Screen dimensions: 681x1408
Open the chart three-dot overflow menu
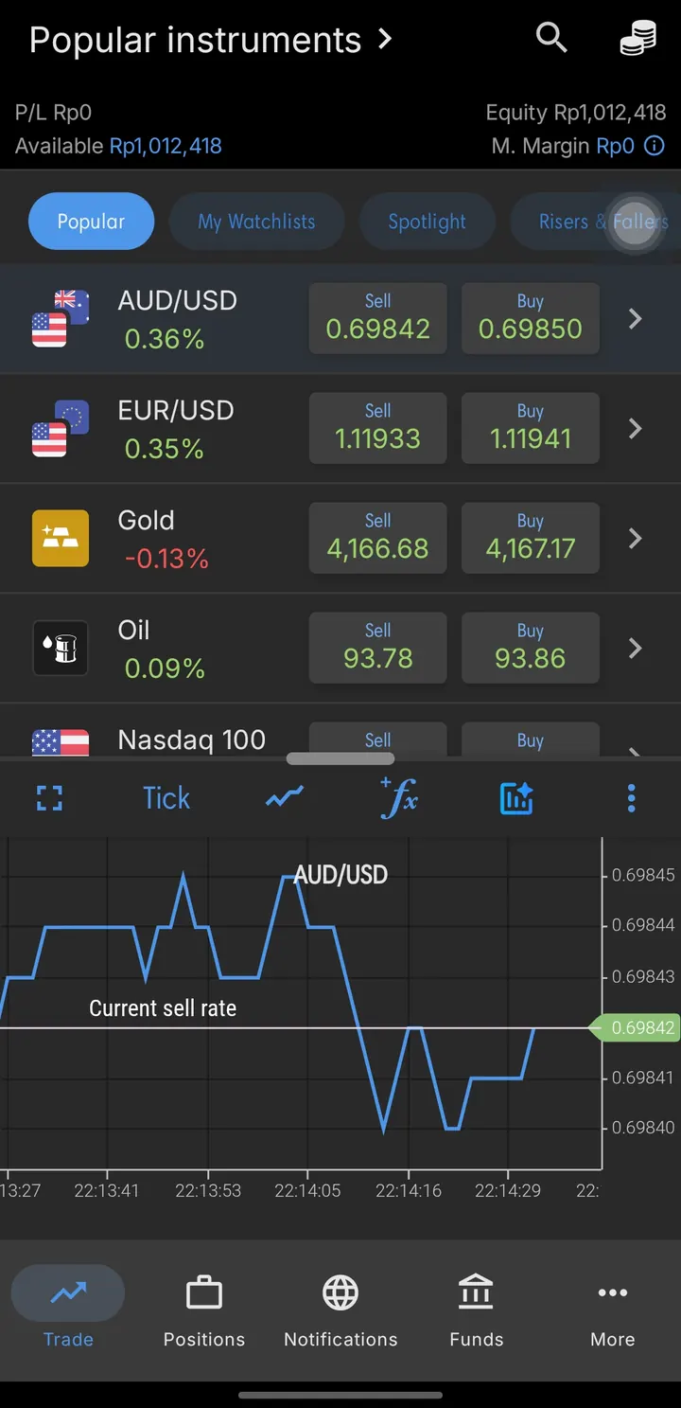pos(632,798)
